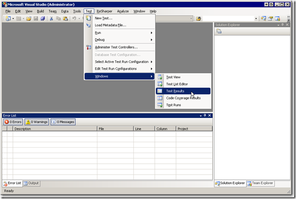
Task: Sort by Description column header
Action: (x=55, y=129)
